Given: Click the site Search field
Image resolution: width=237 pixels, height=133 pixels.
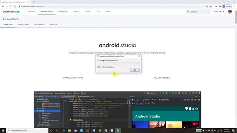Looking at the screenshot, I should 198,11.
